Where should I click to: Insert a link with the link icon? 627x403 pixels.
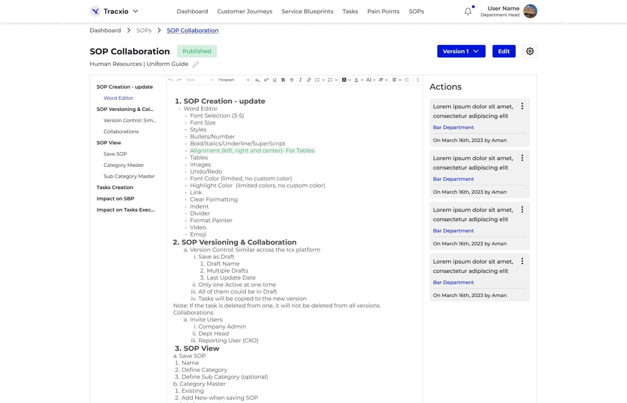(x=309, y=80)
